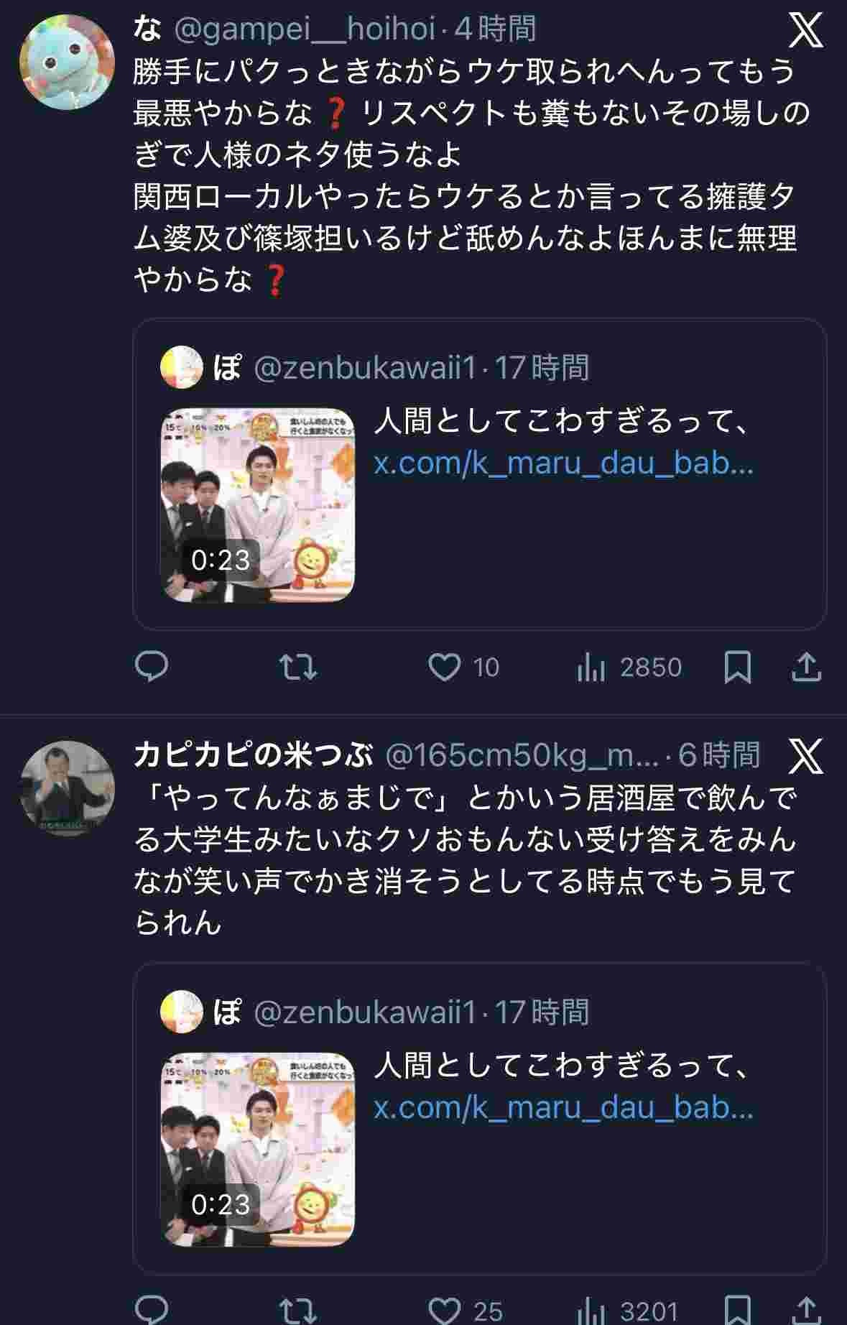Like the tweet with 10 likes

tap(445, 667)
